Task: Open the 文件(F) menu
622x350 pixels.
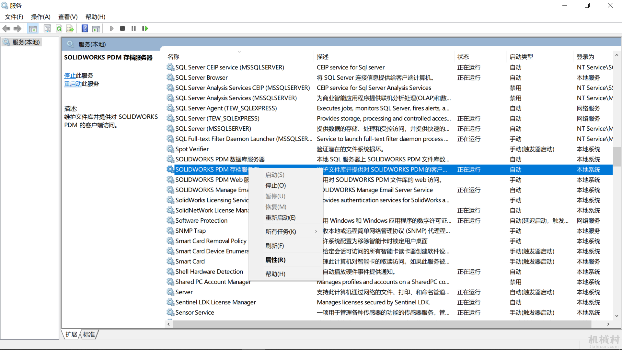Action: coord(14,17)
